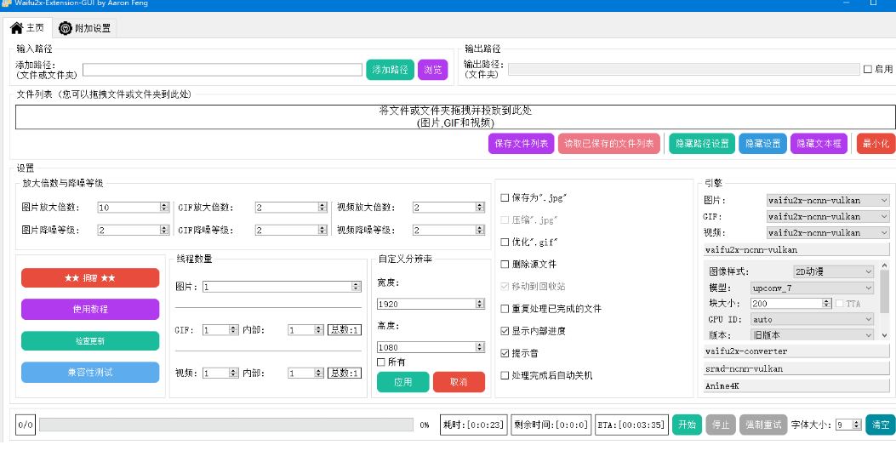The width and height of the screenshot is (896, 462).
Task: Enable the TTA checkbox
Action: (x=839, y=304)
